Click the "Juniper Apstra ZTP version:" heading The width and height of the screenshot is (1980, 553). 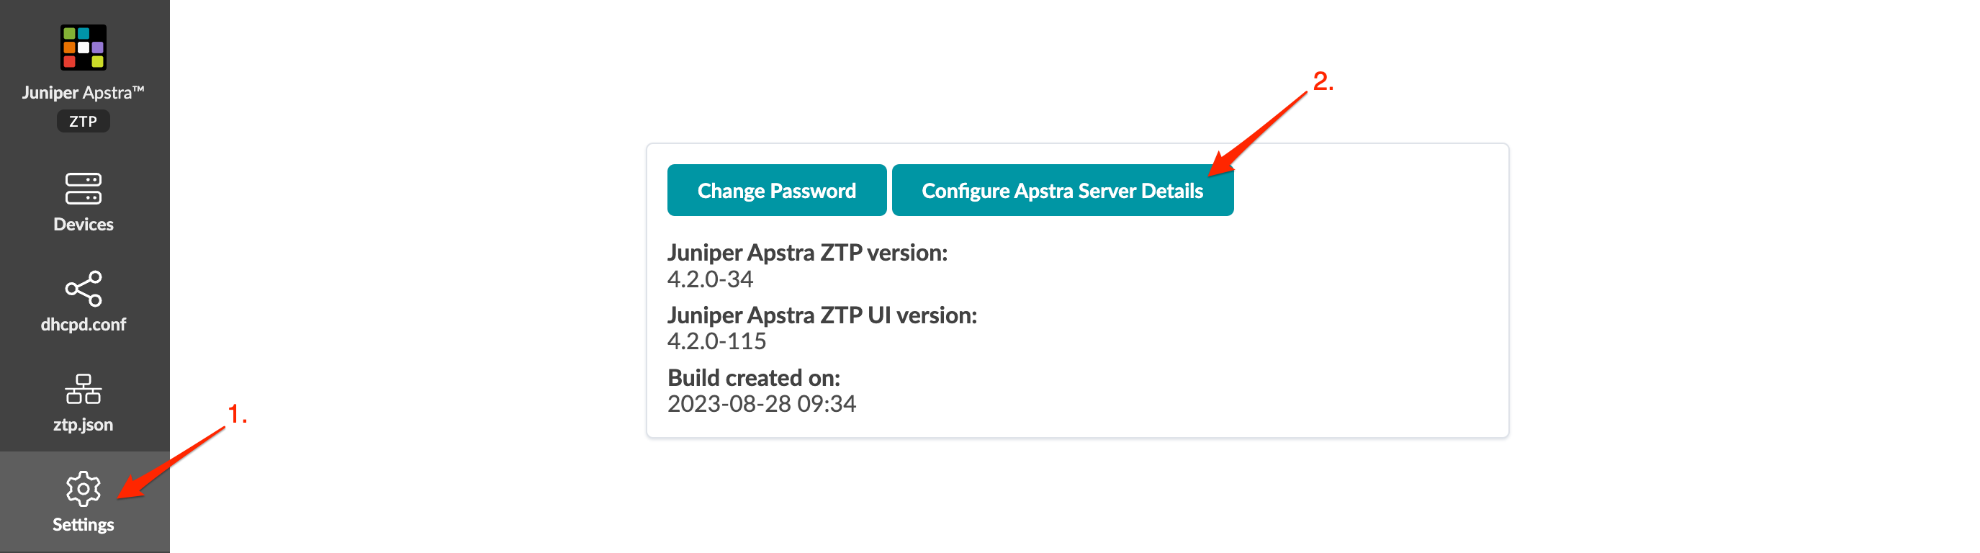click(807, 252)
